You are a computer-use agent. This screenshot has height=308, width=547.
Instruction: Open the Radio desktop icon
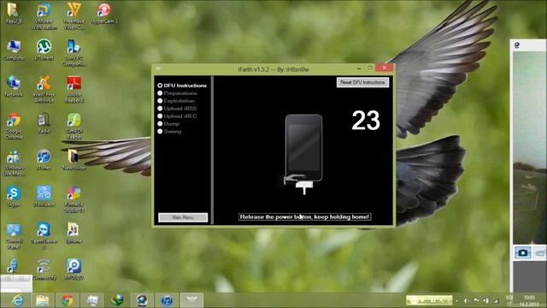pos(44,123)
